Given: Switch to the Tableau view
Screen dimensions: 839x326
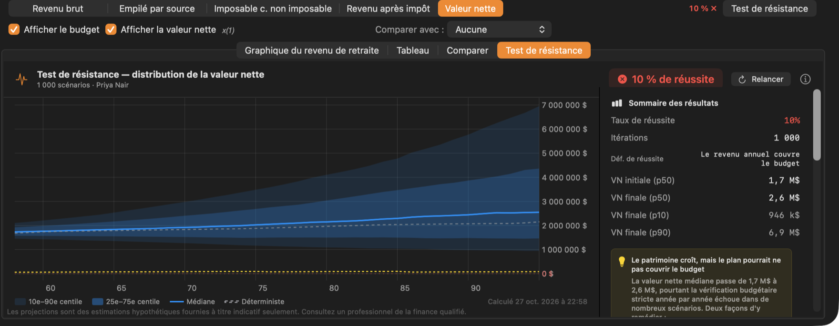Looking at the screenshot, I should [413, 51].
